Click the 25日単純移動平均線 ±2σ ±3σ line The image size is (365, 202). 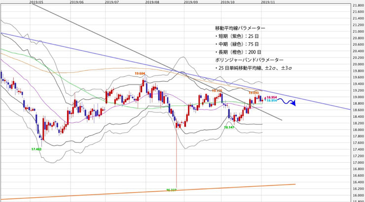point(253,68)
